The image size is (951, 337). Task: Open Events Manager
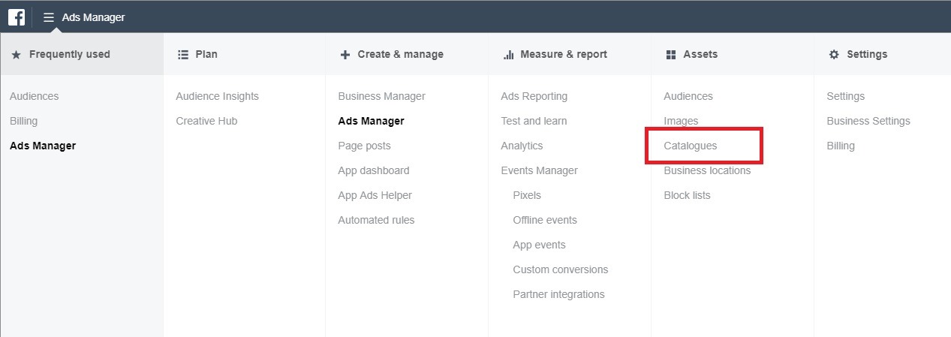(540, 170)
